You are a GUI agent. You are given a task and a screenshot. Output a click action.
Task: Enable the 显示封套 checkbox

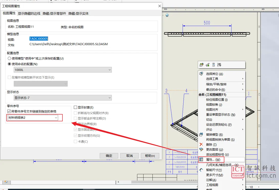click(75, 107)
